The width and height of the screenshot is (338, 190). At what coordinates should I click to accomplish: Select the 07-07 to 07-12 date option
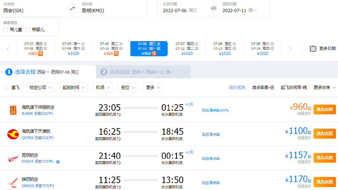187,49
